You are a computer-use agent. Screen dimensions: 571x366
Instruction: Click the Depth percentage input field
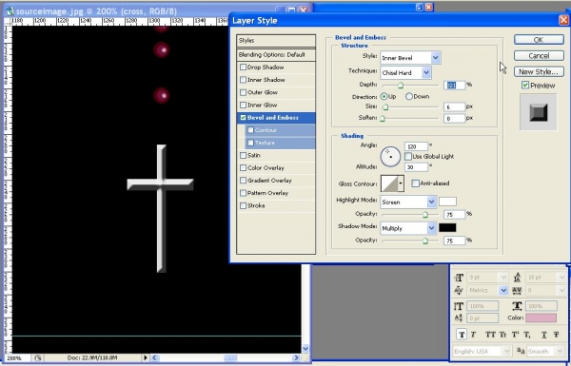coord(455,86)
